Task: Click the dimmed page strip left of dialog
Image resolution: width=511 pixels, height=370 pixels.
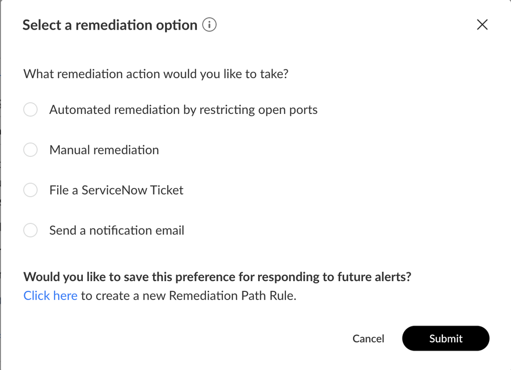Action: [x=1, y=204]
